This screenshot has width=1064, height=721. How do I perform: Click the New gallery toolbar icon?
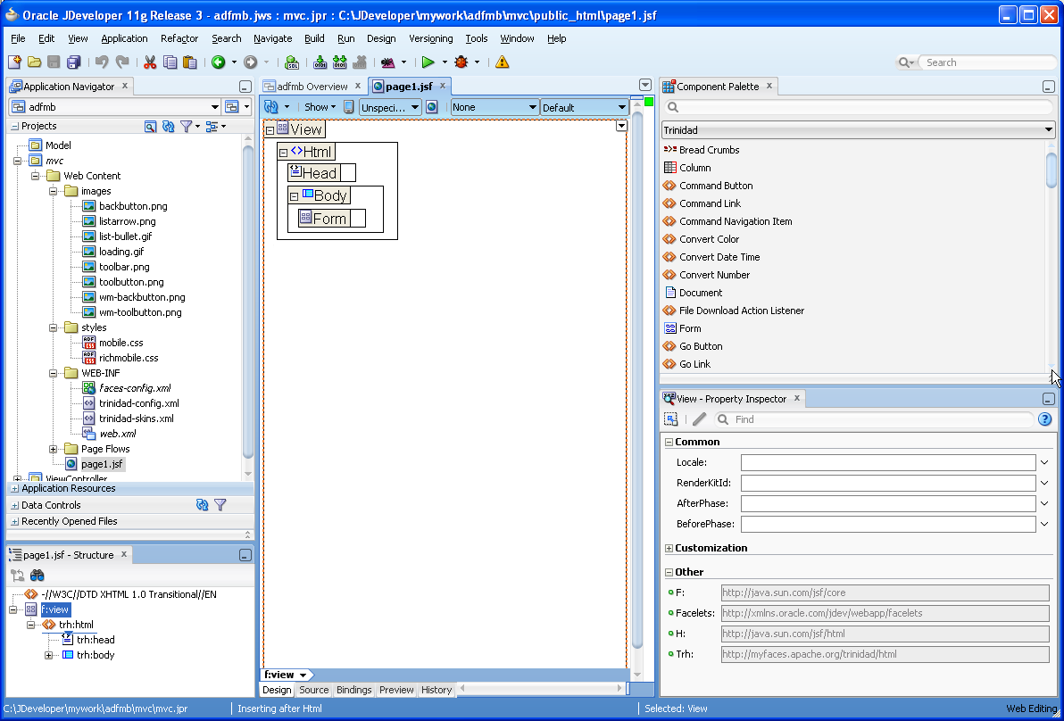[14, 62]
